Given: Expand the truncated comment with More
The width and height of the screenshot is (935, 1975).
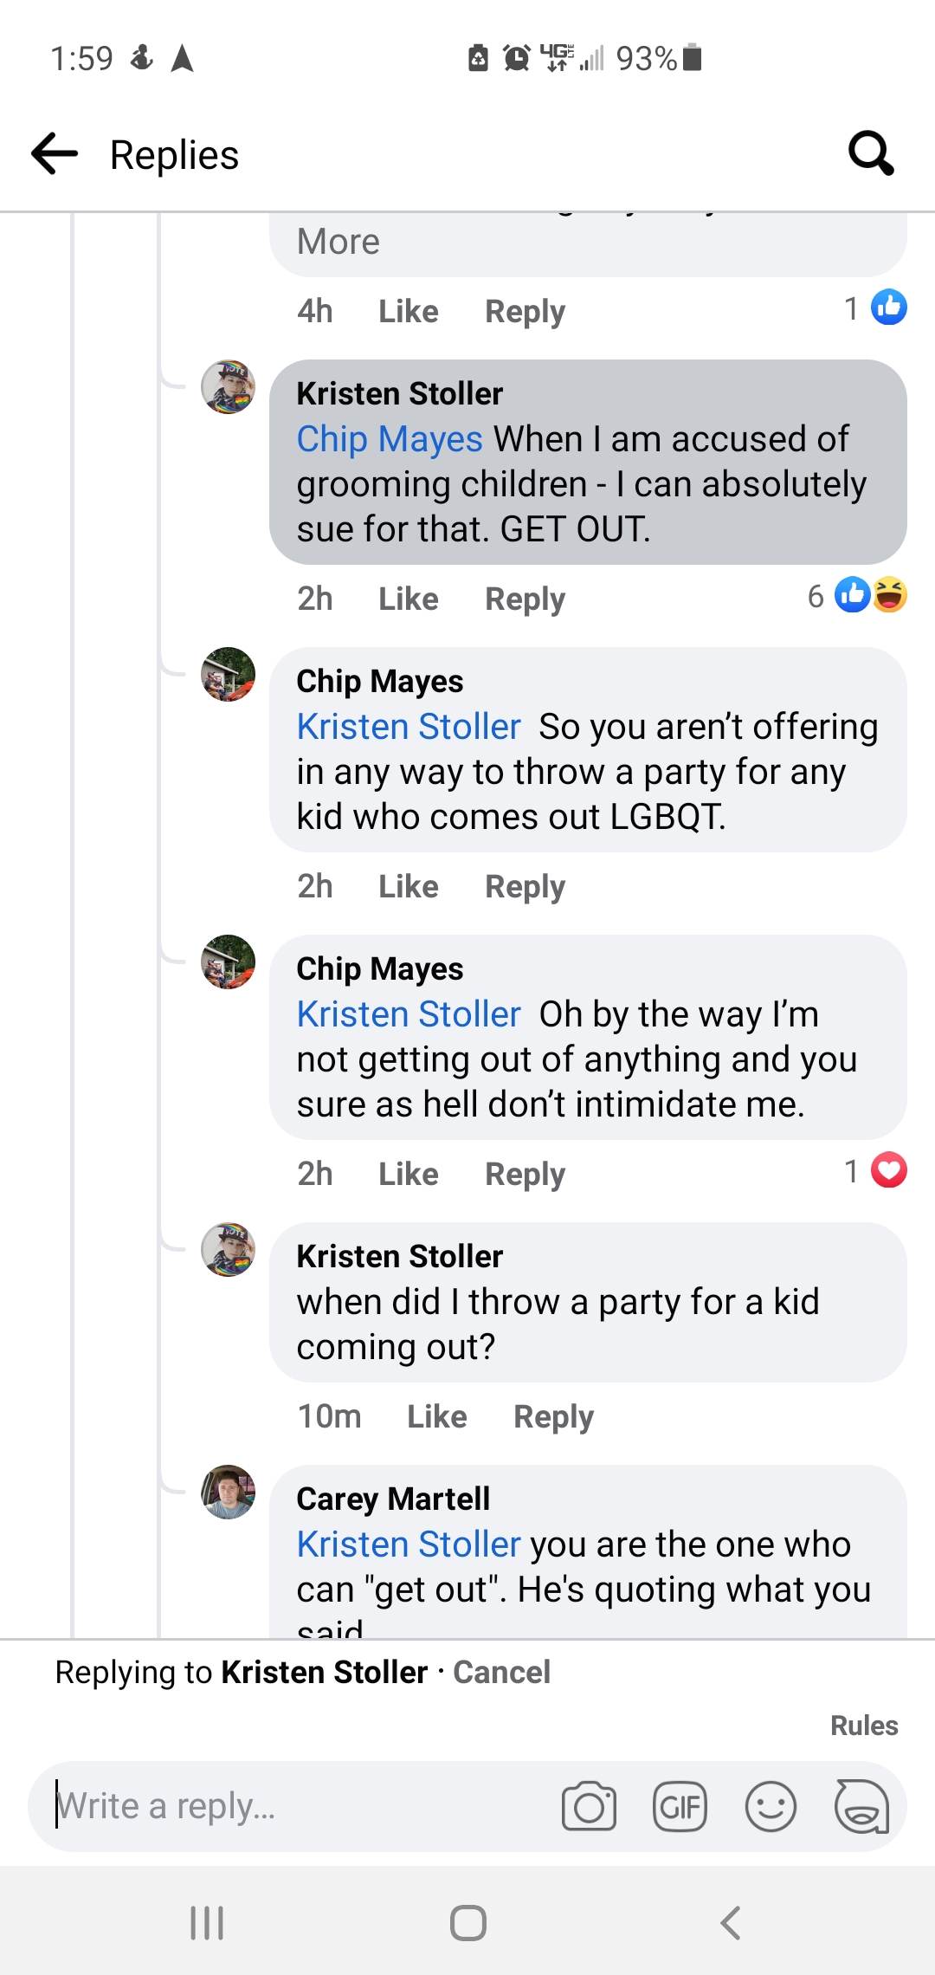Looking at the screenshot, I should coord(337,242).
